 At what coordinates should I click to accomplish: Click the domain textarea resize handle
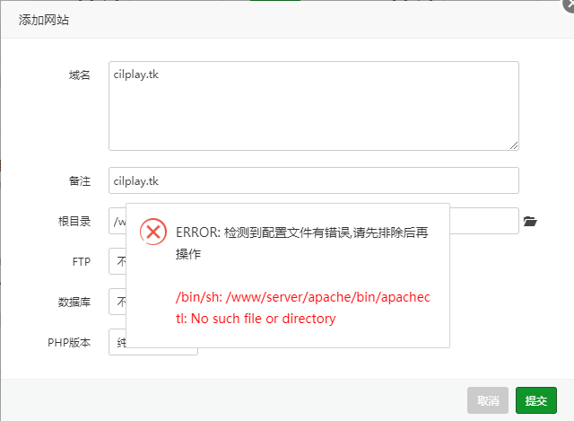pyautogui.click(x=514, y=145)
